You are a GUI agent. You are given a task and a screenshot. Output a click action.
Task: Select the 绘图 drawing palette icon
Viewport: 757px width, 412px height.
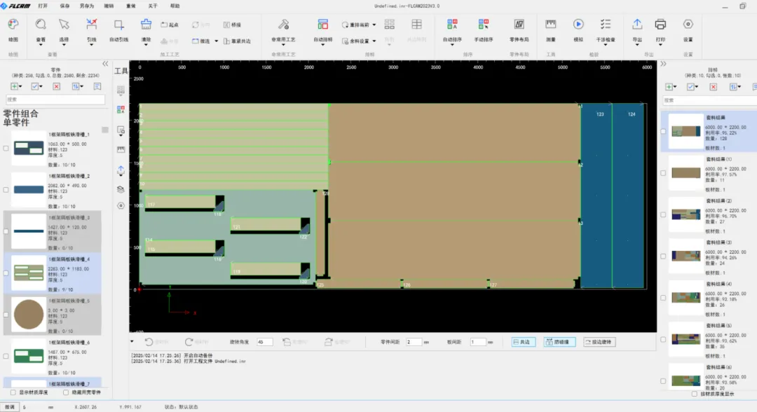pos(13,24)
